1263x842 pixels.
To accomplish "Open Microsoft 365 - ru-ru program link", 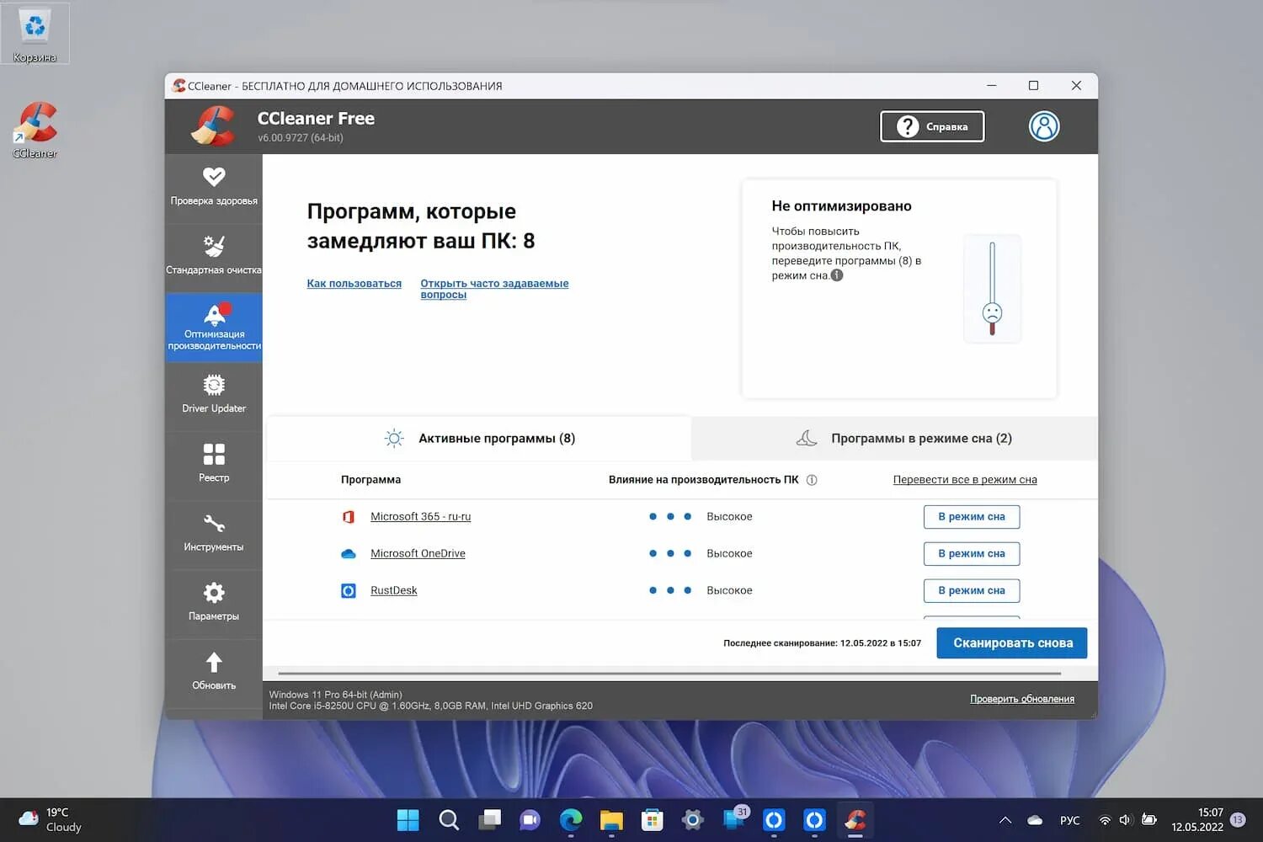I will 421,517.
